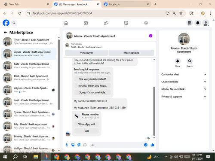The image size is (215, 161).
Task: Click the back arrow beside Marketplace
Action: [5, 33]
